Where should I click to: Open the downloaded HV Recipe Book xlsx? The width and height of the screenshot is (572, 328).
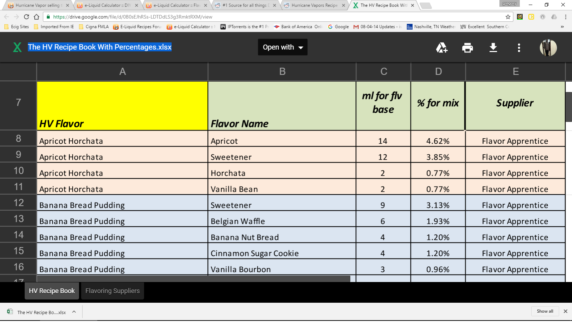coord(37,312)
